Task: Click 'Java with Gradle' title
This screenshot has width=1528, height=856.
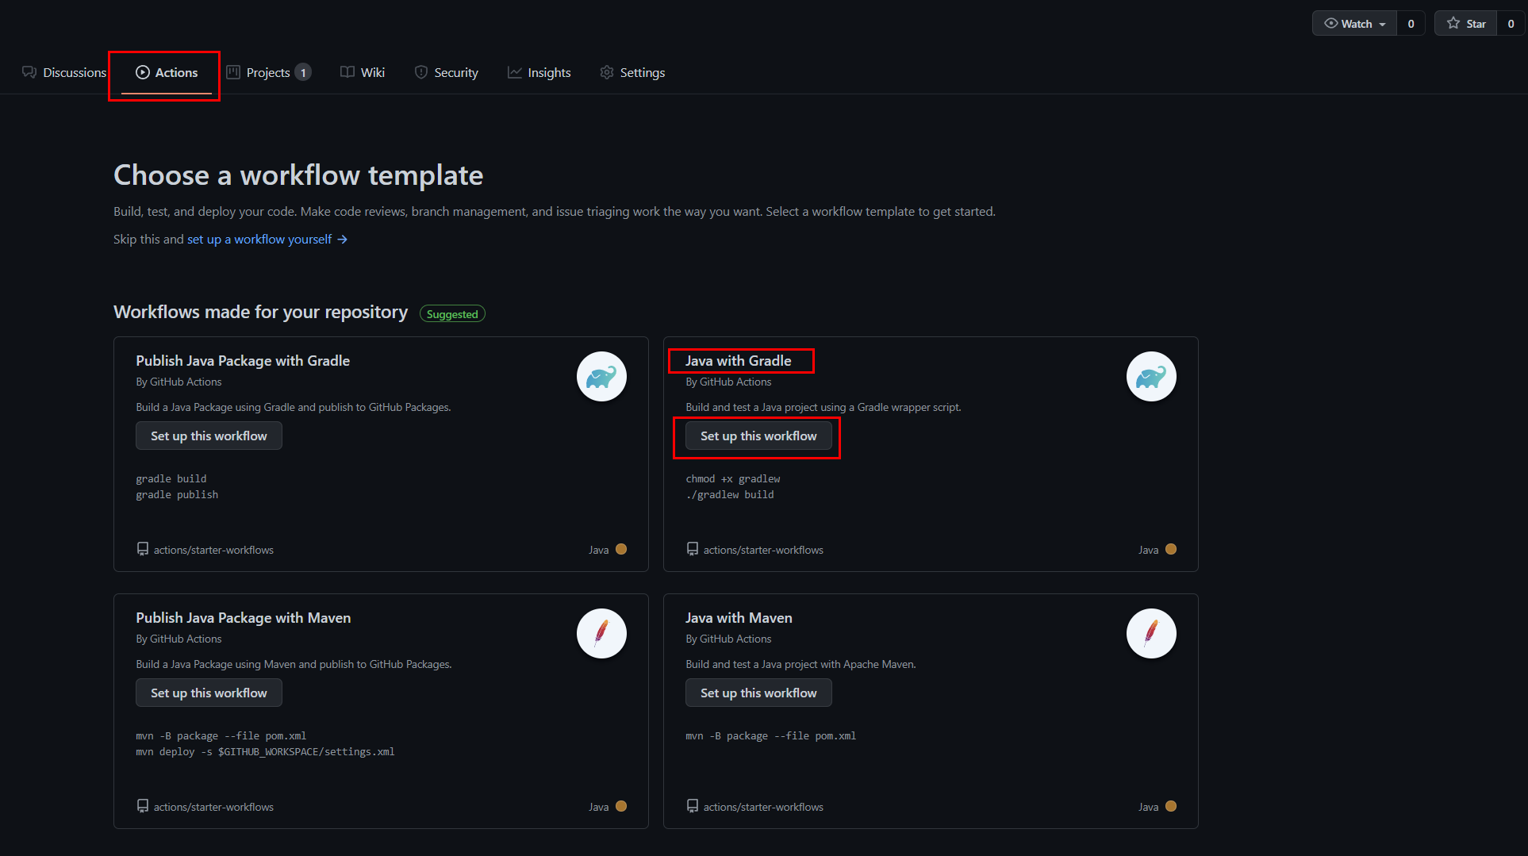Action: (739, 361)
